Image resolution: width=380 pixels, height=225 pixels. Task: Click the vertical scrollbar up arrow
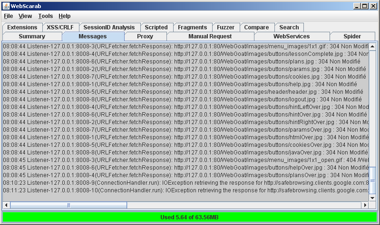[372, 46]
